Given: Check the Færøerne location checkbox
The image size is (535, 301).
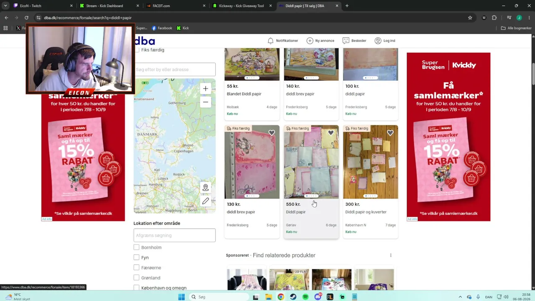Looking at the screenshot, I should (x=136, y=268).
